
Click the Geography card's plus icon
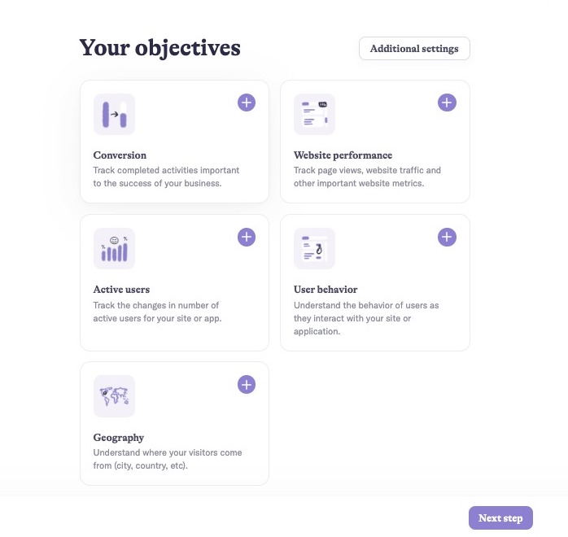tap(247, 384)
